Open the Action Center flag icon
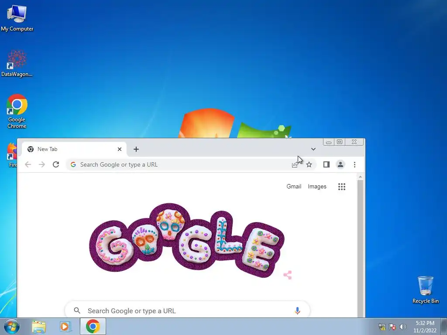Screen dimensions: 447x335 tap(392, 327)
